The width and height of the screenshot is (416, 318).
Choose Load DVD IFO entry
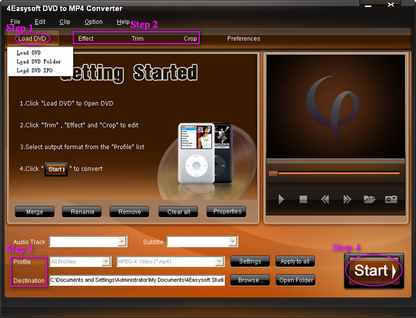click(35, 70)
